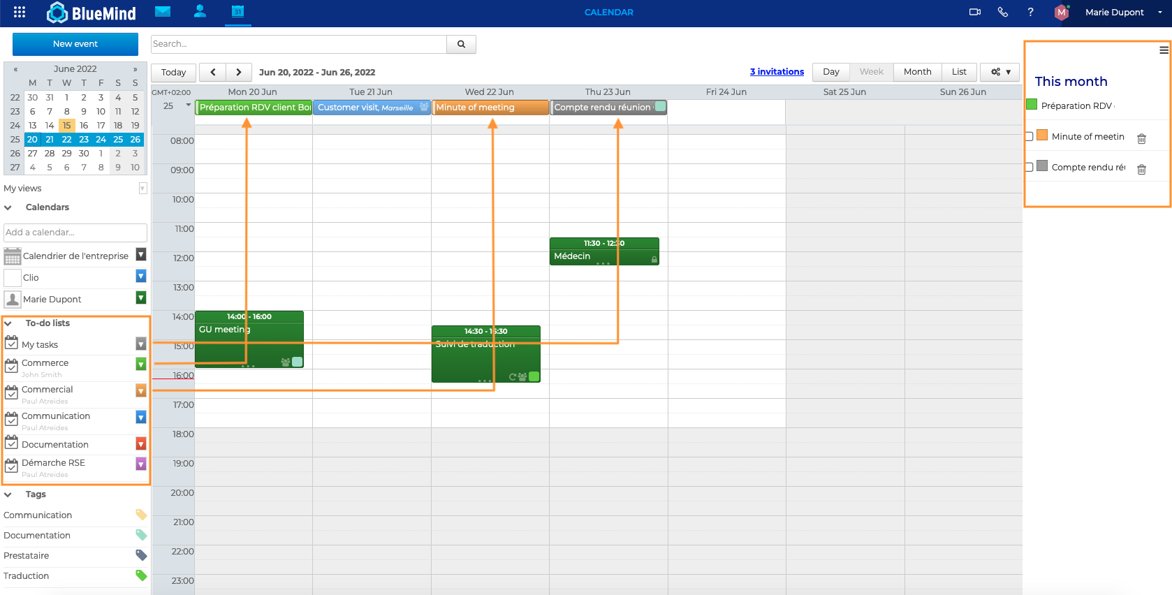Open the Mail app icon
Screen dimensions: 1172x595
tap(163, 11)
